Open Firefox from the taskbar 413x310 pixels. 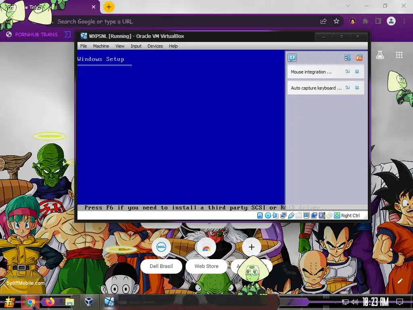50,302
